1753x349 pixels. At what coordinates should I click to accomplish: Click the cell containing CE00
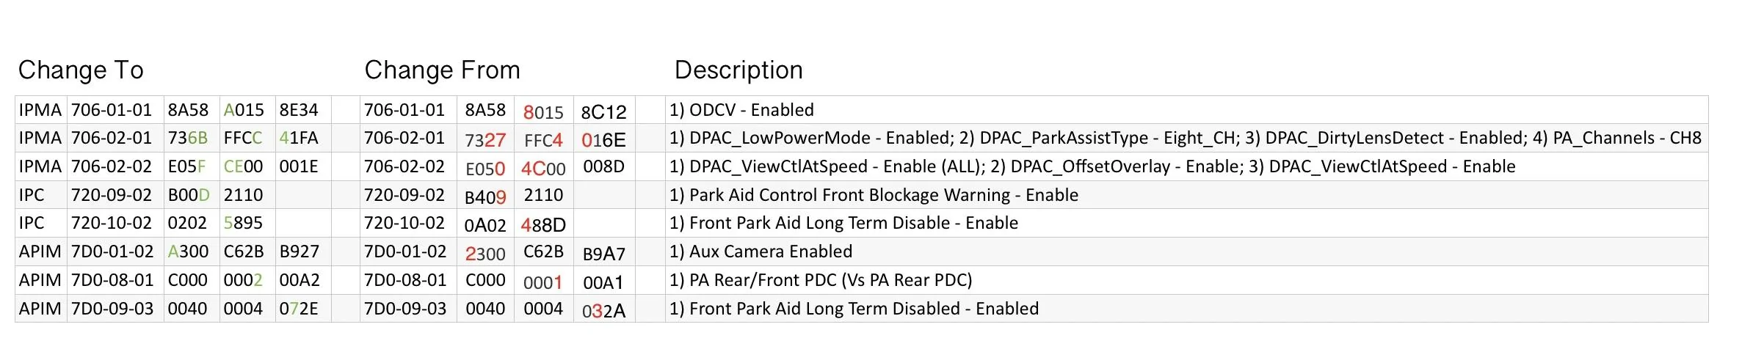click(x=244, y=167)
